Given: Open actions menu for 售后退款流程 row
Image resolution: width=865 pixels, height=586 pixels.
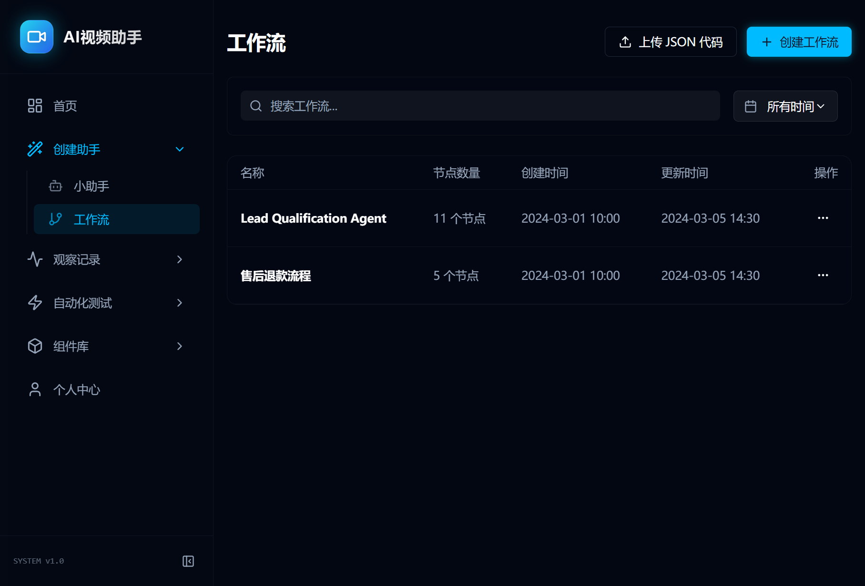Looking at the screenshot, I should (x=823, y=276).
